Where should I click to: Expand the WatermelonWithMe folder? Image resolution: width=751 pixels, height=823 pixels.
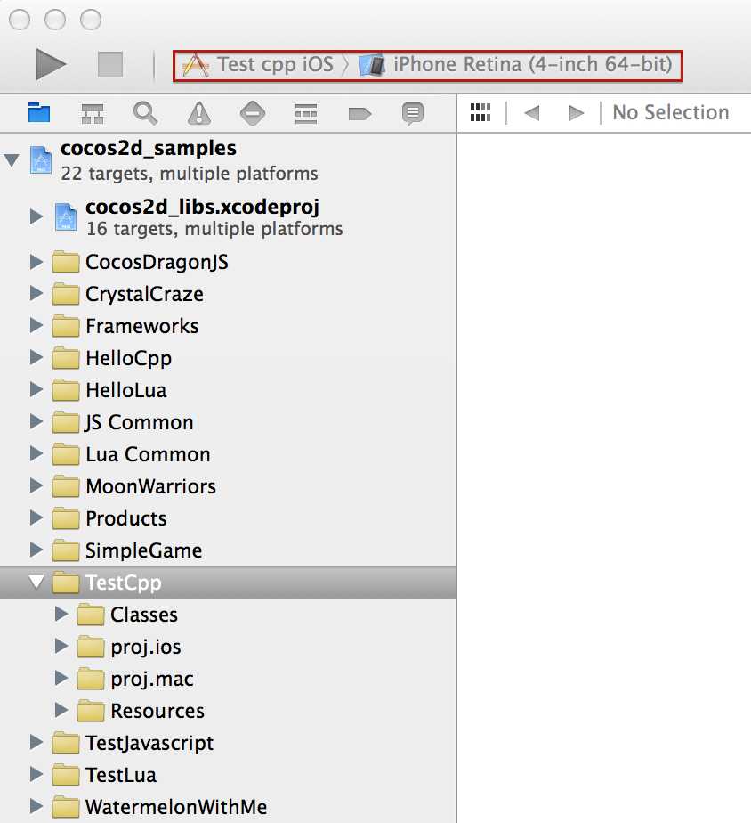36,806
